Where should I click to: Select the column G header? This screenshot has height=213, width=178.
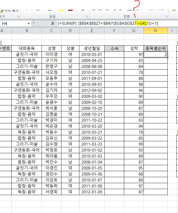pyautogui.click(x=134, y=30)
